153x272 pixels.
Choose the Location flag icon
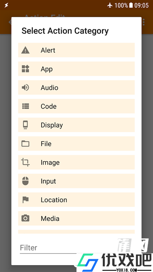click(25, 200)
